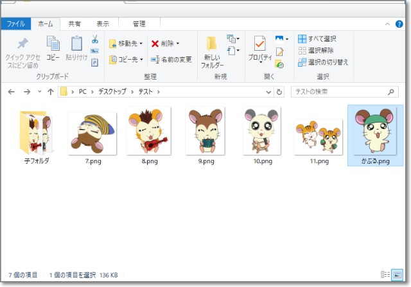This screenshot has width=411, height=287.
Task: Switch to large icons view in status bar
Action: [396, 274]
